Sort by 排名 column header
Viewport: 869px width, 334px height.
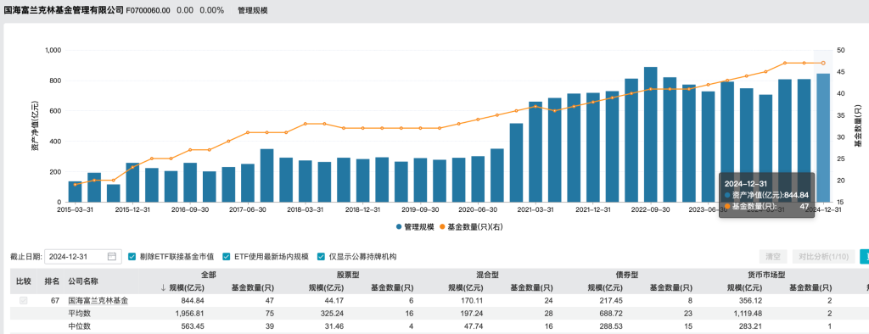(52, 281)
